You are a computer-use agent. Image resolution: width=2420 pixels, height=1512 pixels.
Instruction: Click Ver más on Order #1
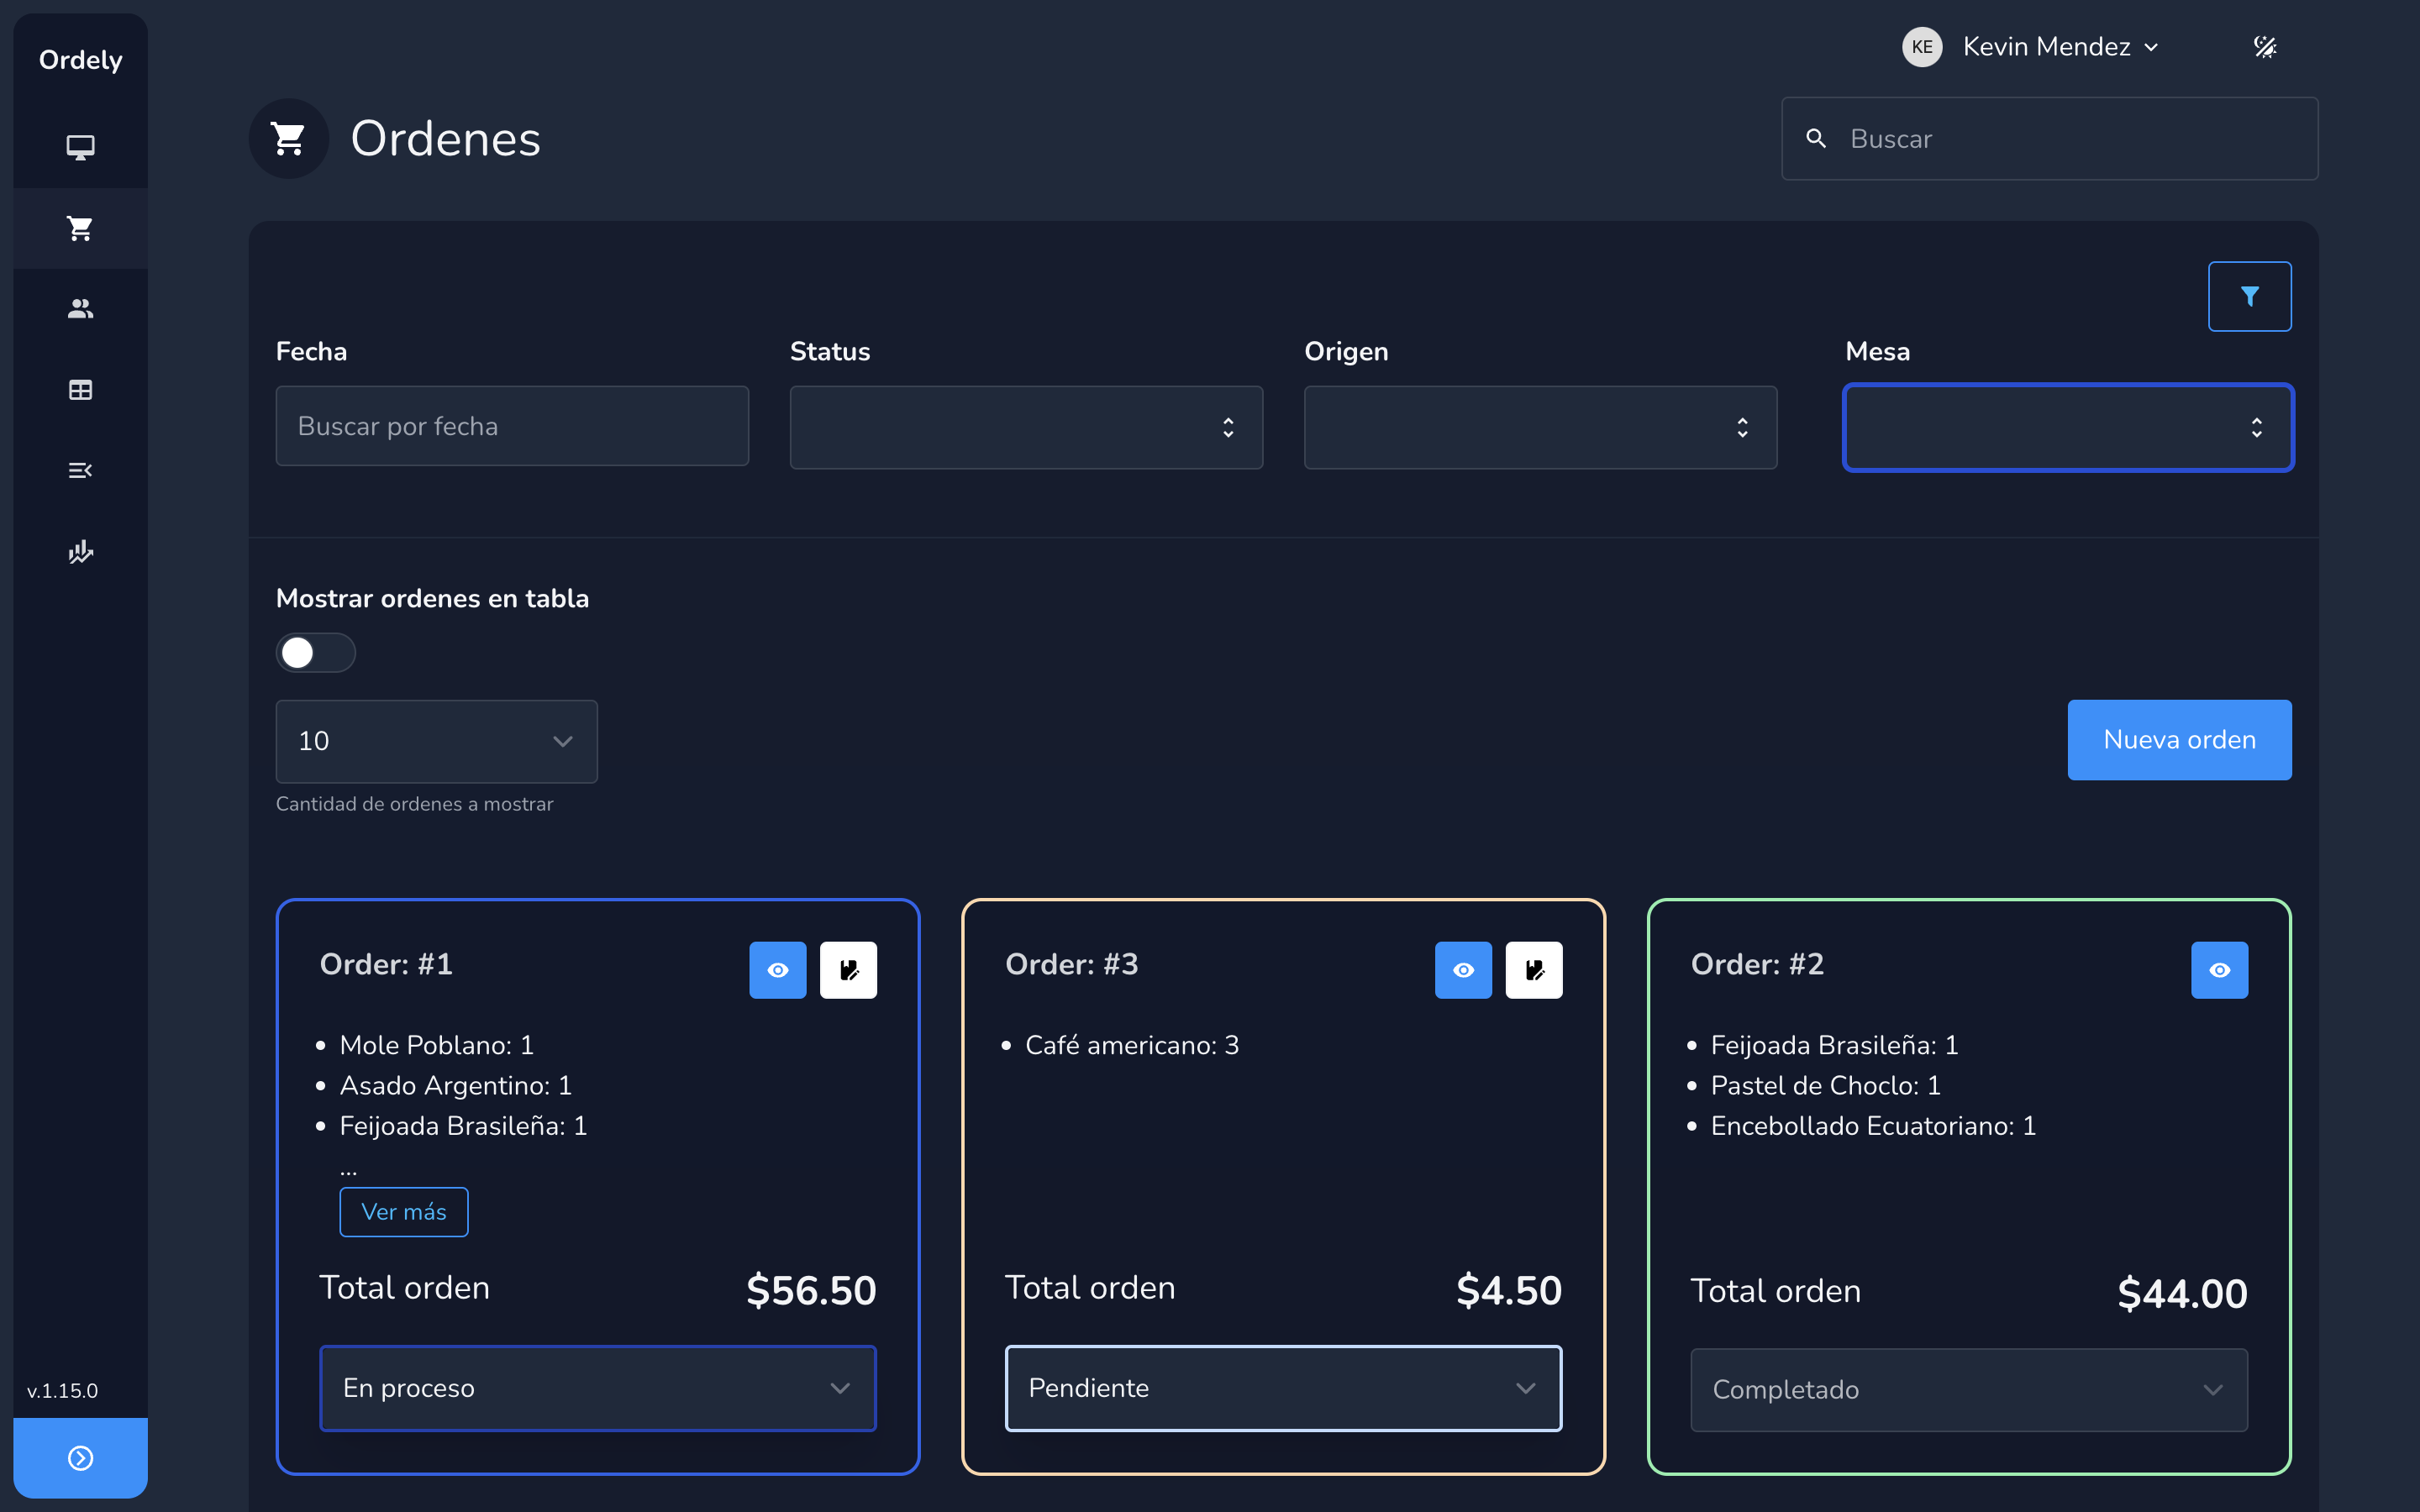coord(404,1212)
